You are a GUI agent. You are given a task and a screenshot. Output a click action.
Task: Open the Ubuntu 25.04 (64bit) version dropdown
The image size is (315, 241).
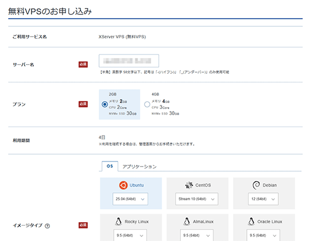[130, 199]
